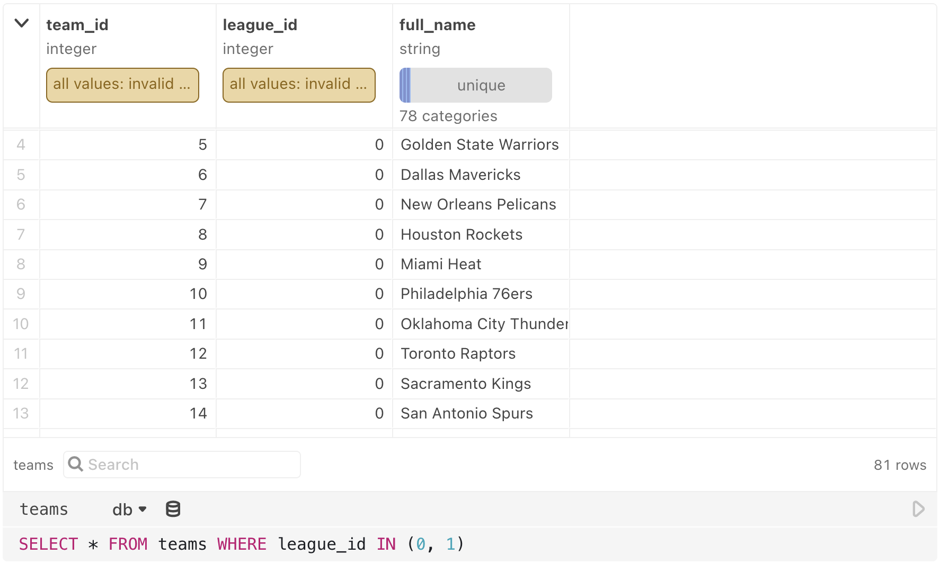The width and height of the screenshot is (940, 564).
Task: Click the "all values: invalid" badge under league_id
Action: click(x=299, y=84)
